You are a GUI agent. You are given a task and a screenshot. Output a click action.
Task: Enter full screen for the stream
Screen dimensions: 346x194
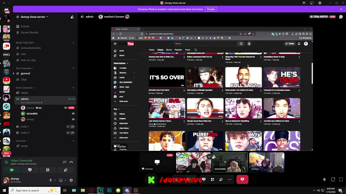pyautogui.click(x=341, y=179)
